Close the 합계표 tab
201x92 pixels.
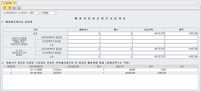pyautogui.click(x=15, y=3)
